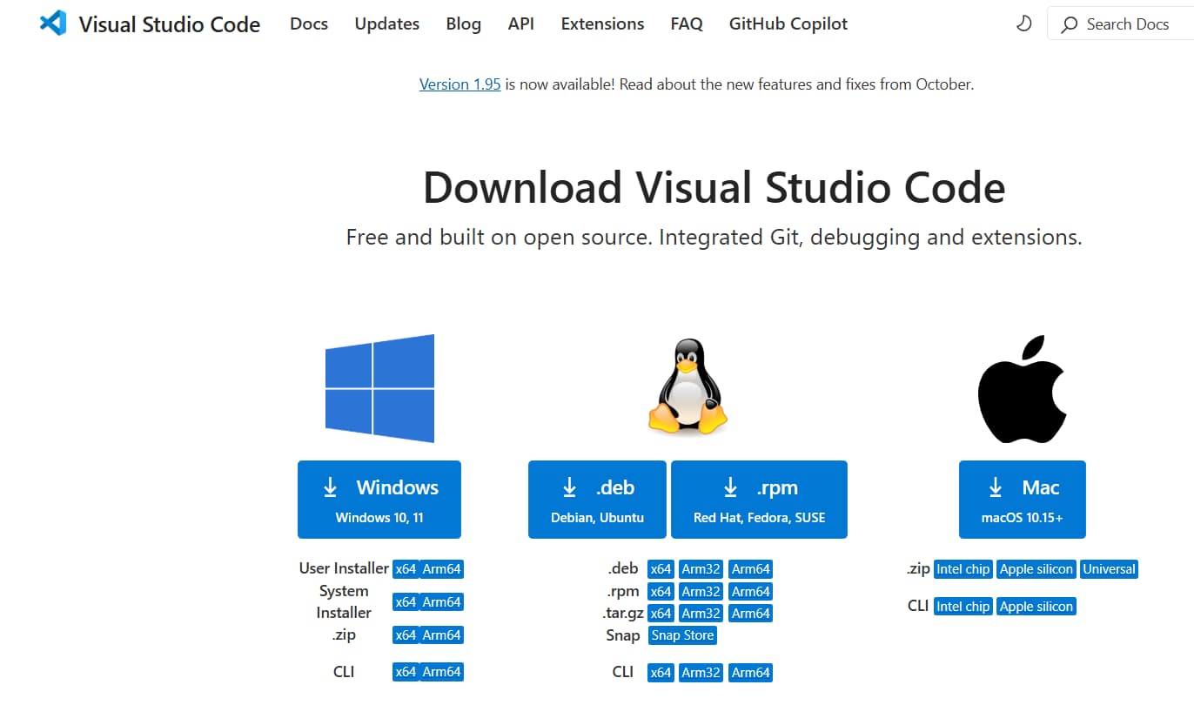Select x64 for Windows User Installer
The image size is (1194, 705).
[406, 569]
